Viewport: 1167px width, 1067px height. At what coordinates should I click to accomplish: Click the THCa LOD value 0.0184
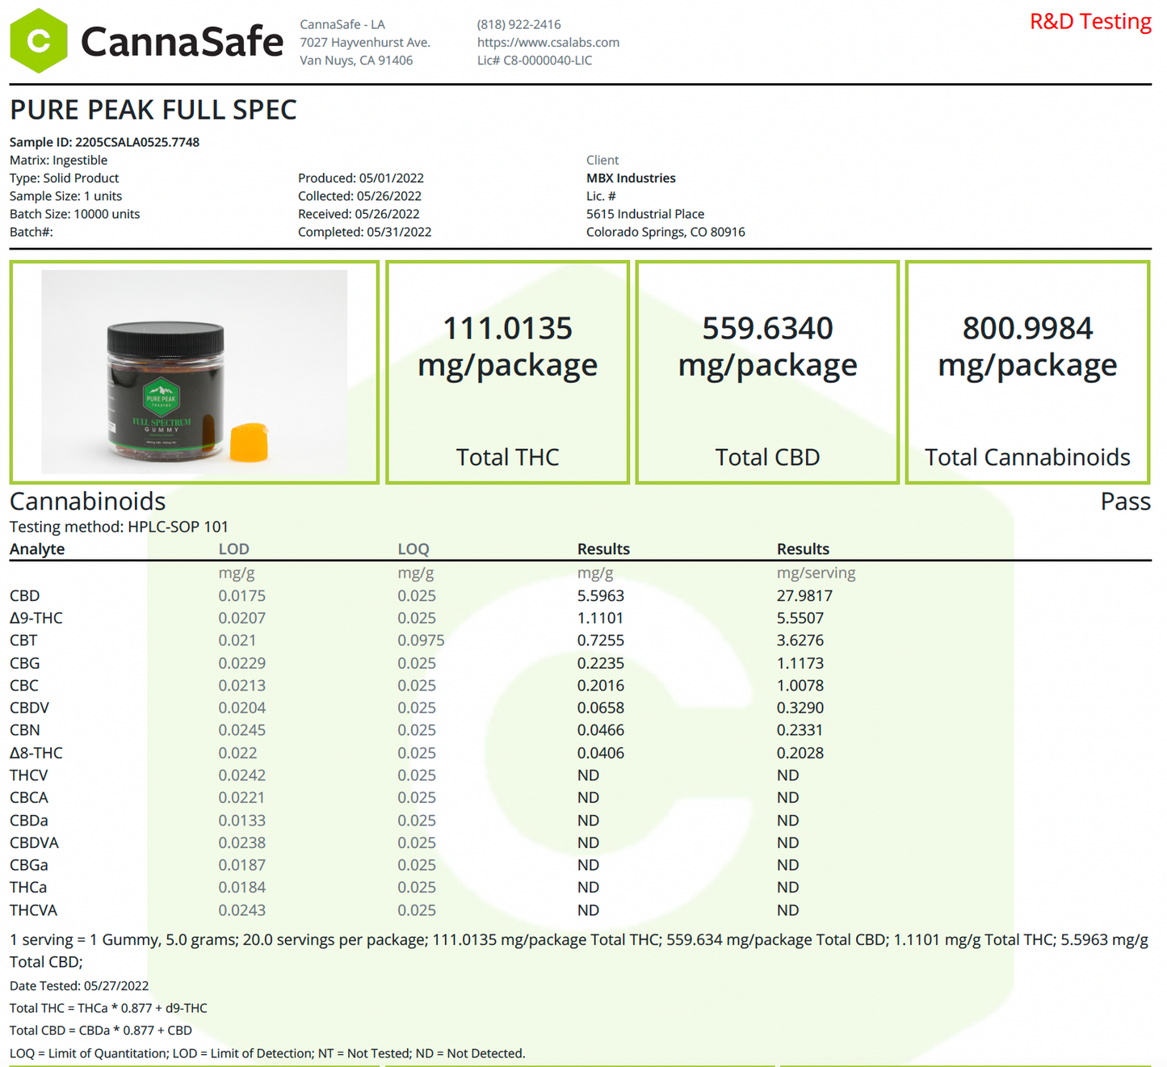pyautogui.click(x=241, y=888)
